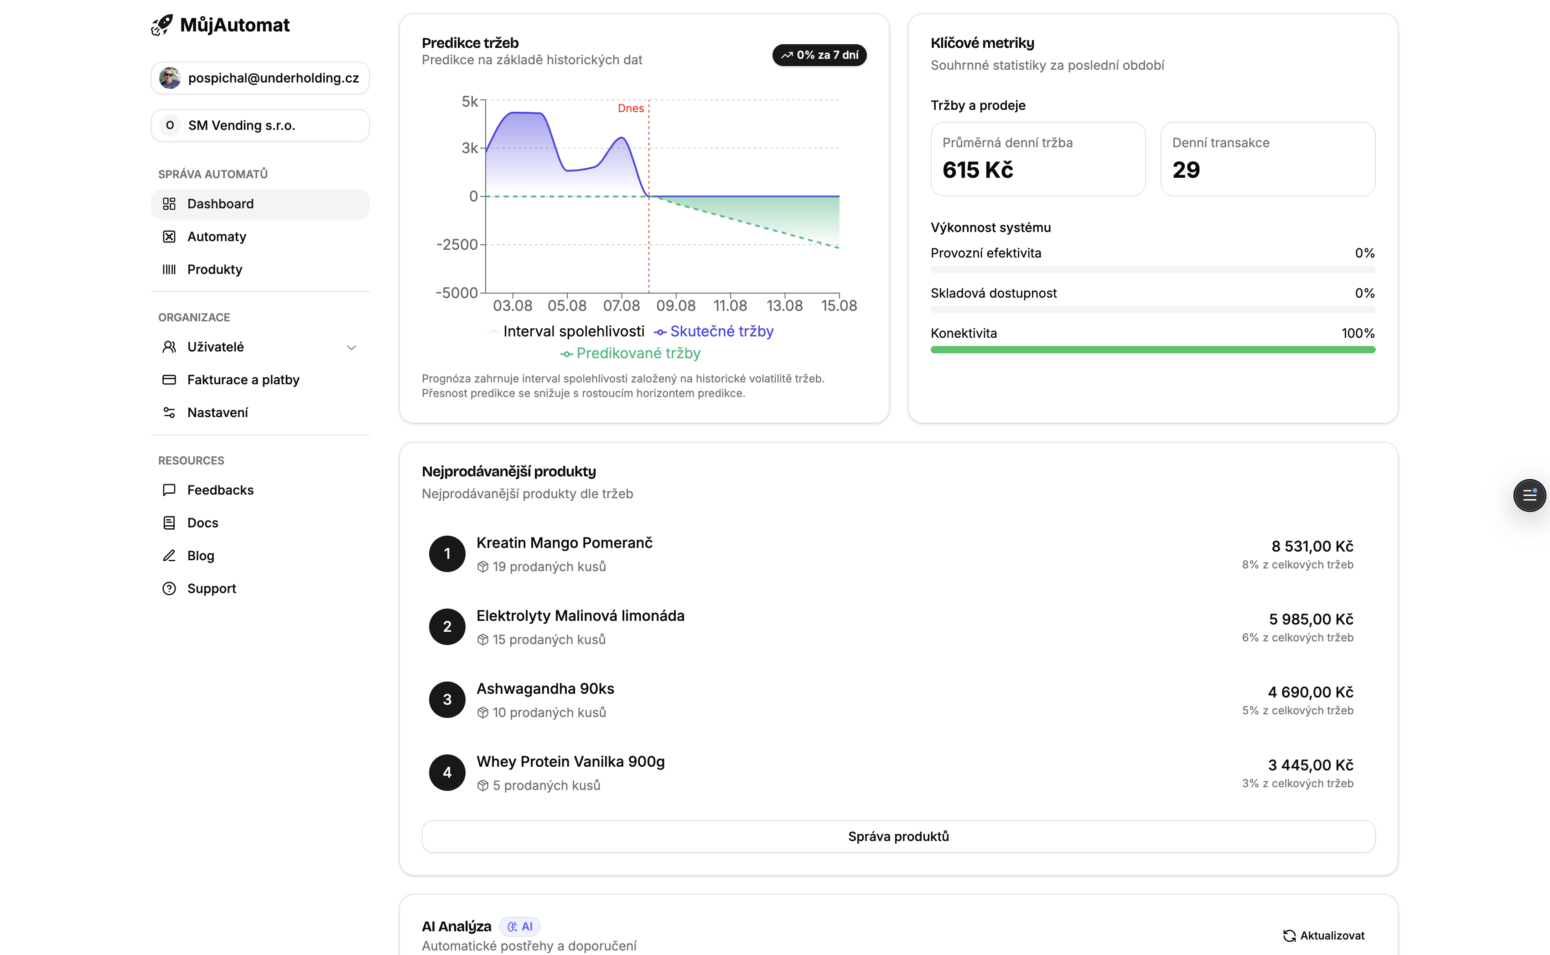Click the Feedbacks speech bubble icon

(x=169, y=490)
